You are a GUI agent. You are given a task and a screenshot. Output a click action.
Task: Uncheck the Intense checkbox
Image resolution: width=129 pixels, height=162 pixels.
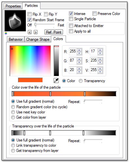pos(71,14)
